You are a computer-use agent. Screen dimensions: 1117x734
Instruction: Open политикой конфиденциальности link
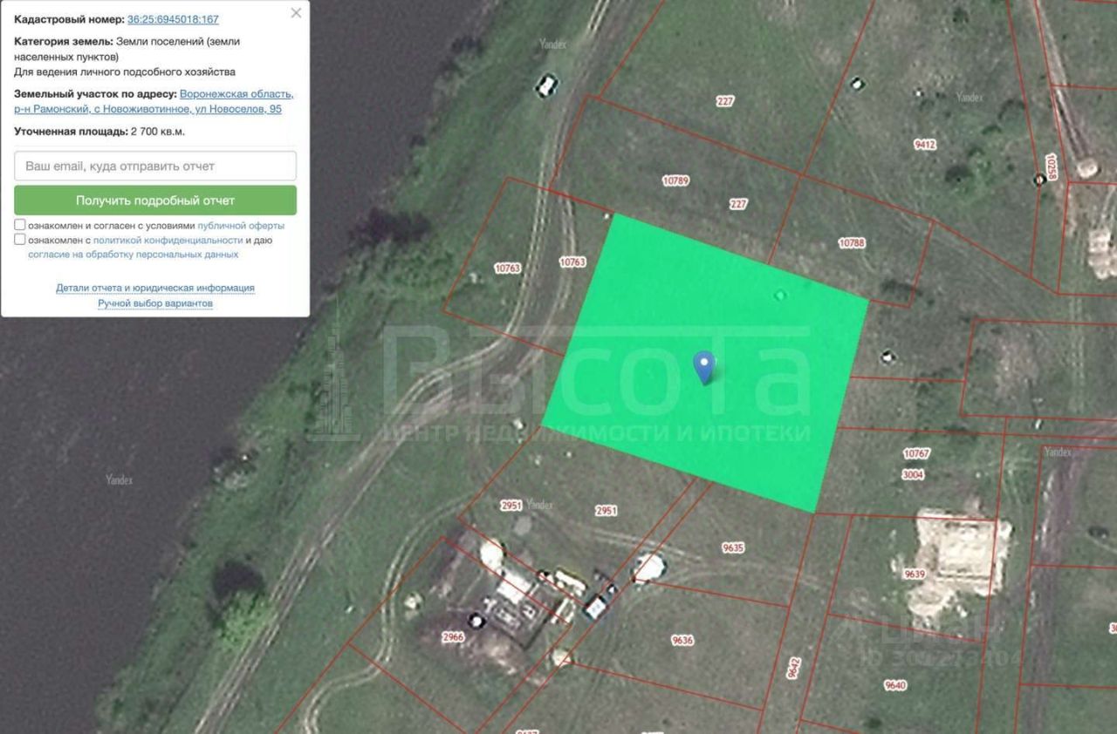[168, 240]
